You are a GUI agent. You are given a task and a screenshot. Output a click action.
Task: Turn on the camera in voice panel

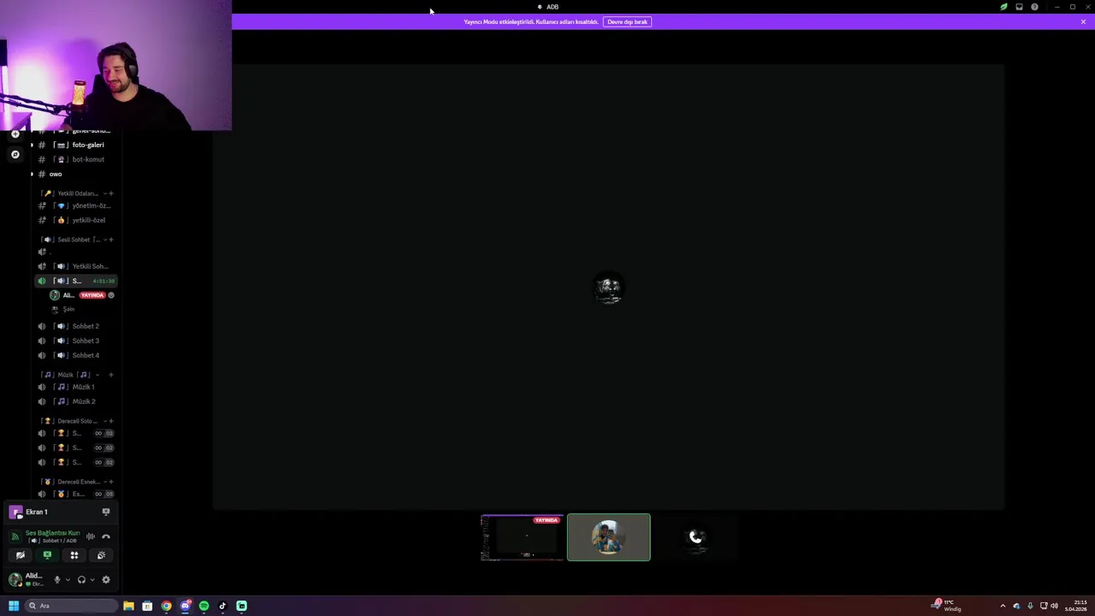coord(21,555)
